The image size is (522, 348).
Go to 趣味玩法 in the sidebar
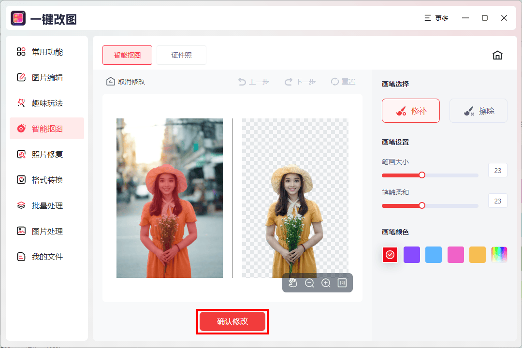(46, 103)
